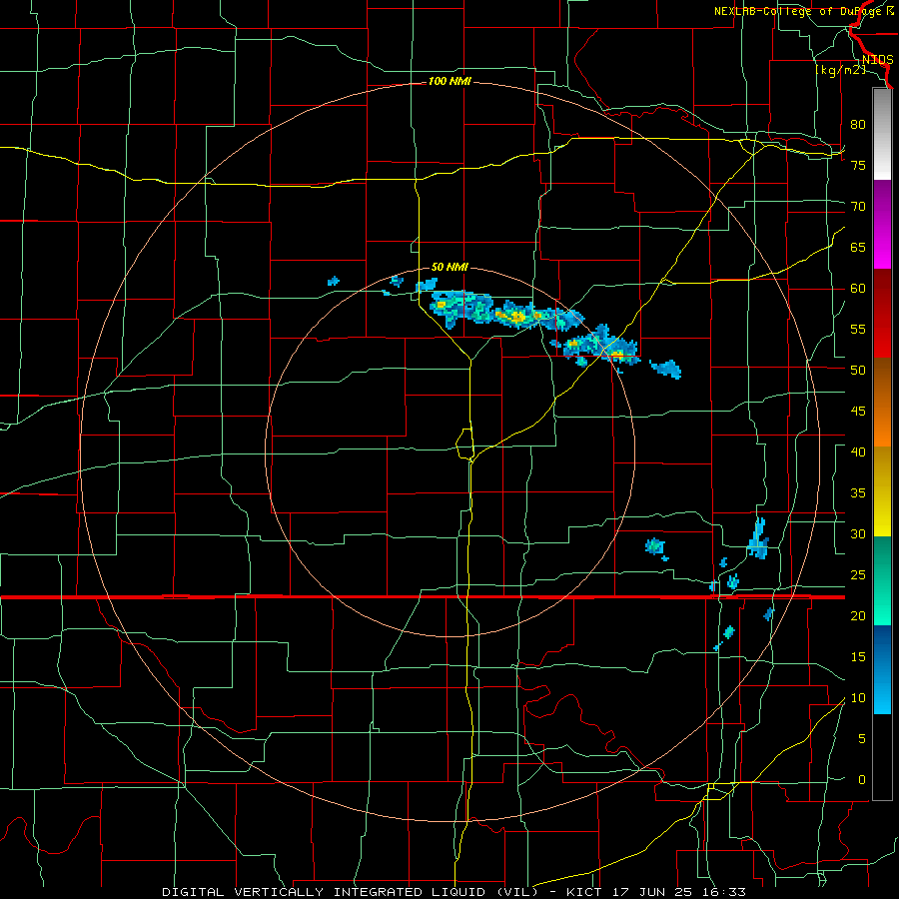Viewport: 899px width, 899px height.
Task: Click the 45 value on the color scale
Action: tap(858, 412)
